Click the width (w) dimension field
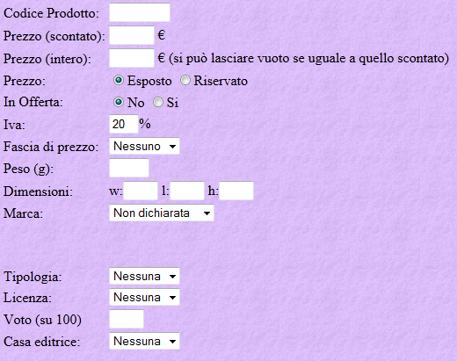 coord(141,191)
